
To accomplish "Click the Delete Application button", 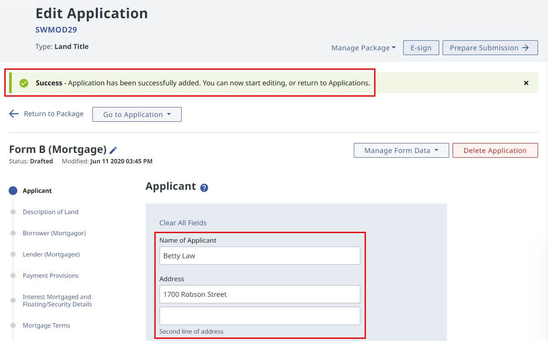I will (x=495, y=150).
